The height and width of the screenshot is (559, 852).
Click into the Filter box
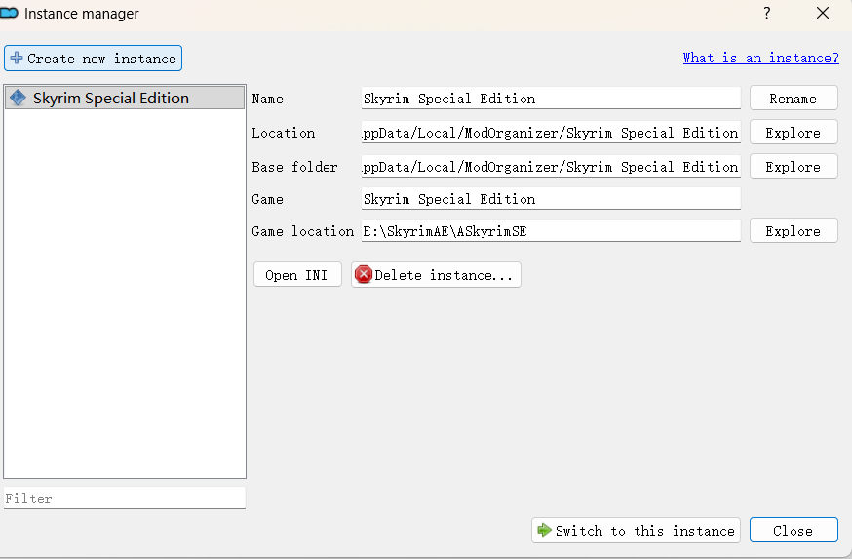[124, 499]
